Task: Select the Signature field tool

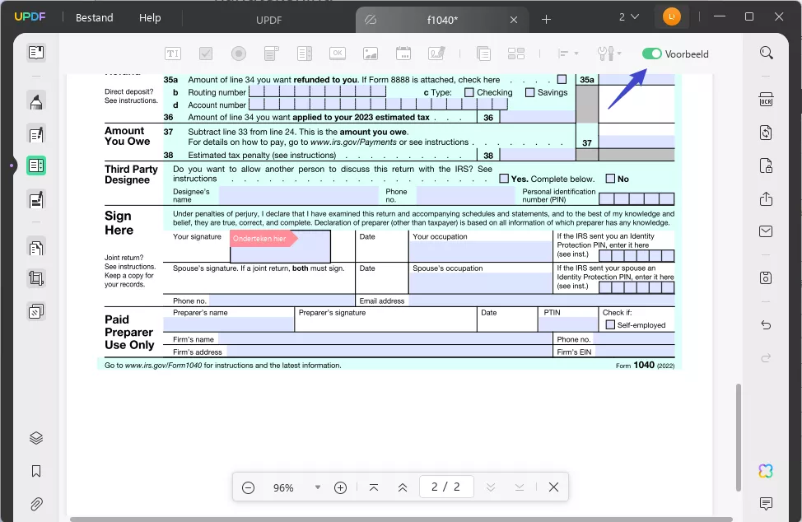Action: click(x=436, y=53)
